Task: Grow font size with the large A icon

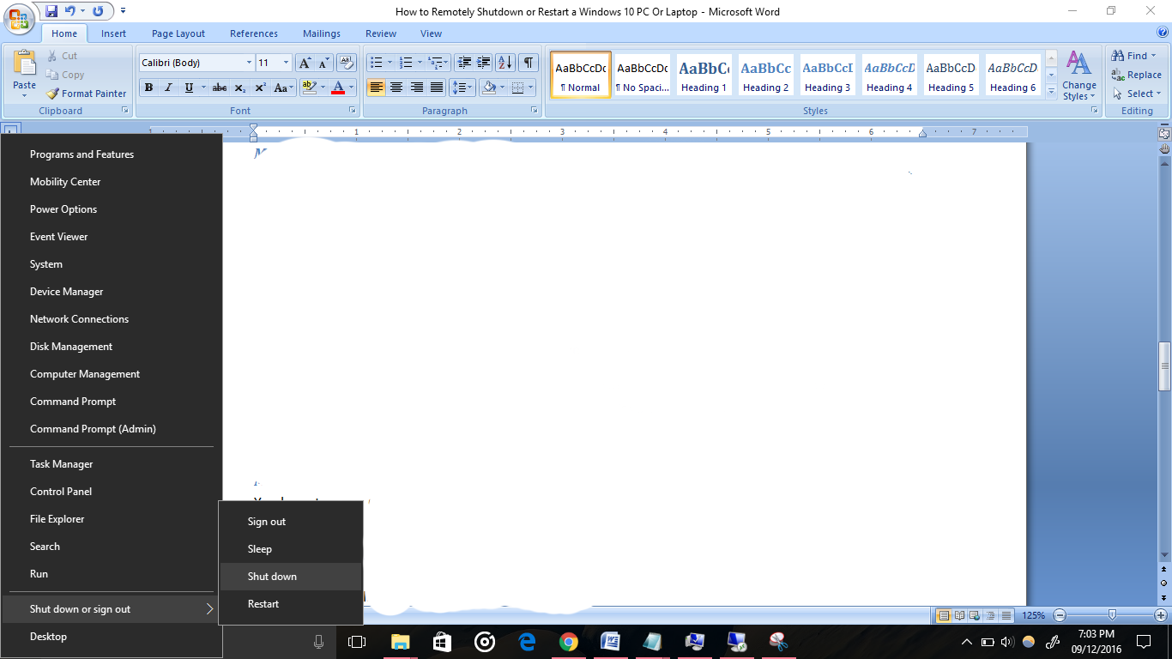Action: click(x=305, y=63)
